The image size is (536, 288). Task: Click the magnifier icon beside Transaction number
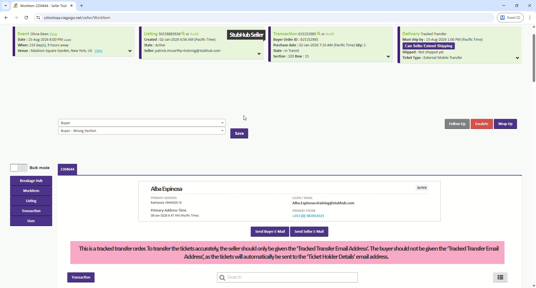(x=319, y=34)
